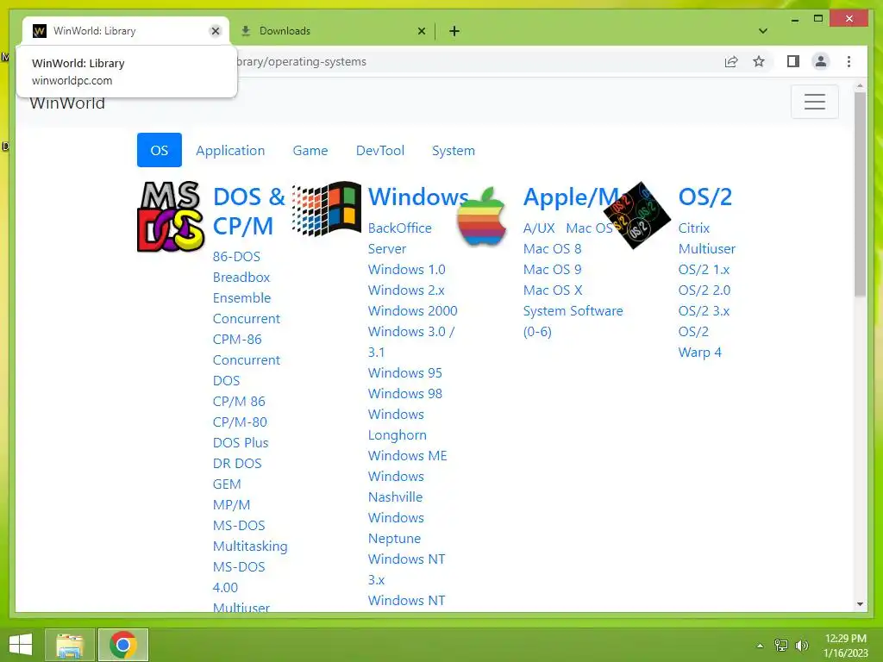
Task: Open the DOS Plus link
Action: coord(241,443)
